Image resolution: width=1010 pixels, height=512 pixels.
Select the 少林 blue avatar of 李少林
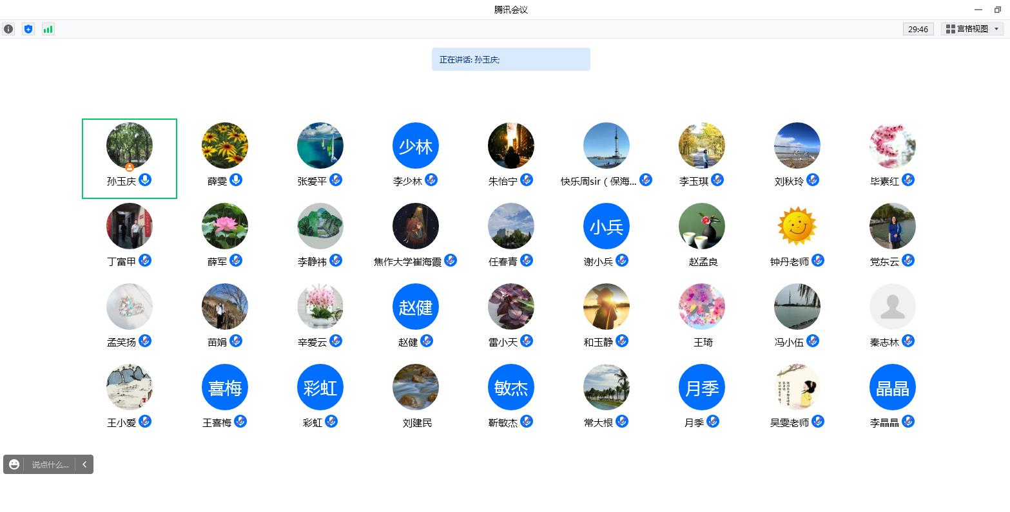416,146
